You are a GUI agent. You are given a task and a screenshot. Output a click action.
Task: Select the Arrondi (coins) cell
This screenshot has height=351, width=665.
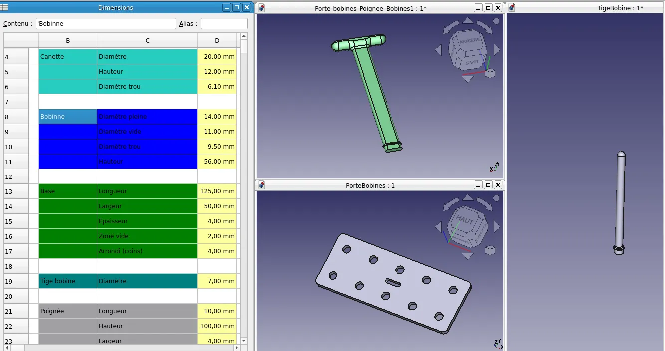(x=148, y=251)
